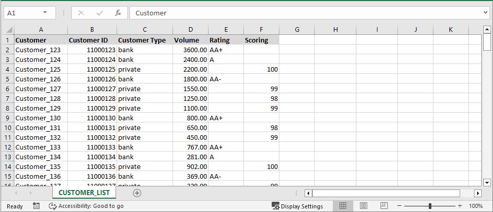The width and height of the screenshot is (493, 212).
Task: Select cell with volume 3600.00
Action: [x=191, y=50]
